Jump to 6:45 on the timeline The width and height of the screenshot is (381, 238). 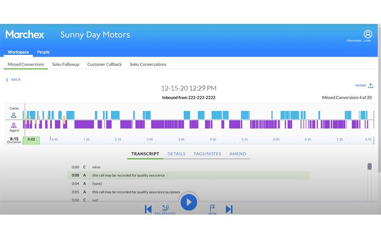coord(307,140)
